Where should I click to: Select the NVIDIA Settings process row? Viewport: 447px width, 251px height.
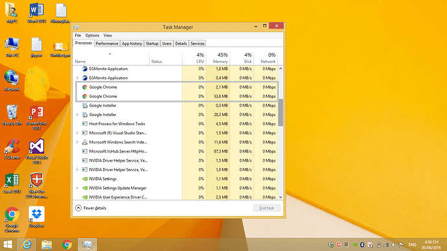point(176,179)
